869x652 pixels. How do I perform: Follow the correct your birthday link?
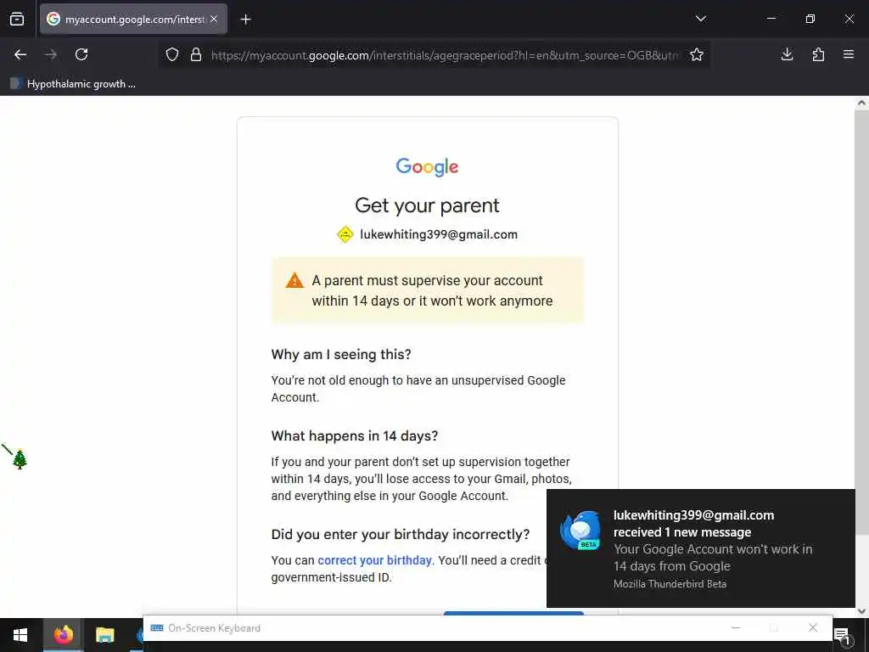click(374, 560)
